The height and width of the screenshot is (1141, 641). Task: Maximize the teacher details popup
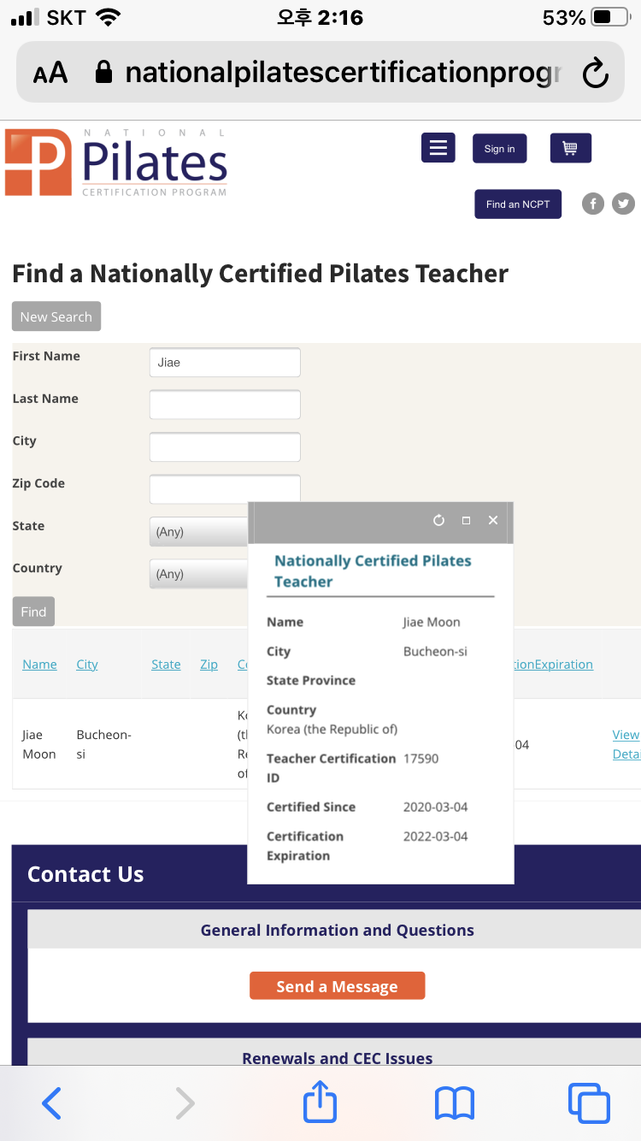(x=466, y=520)
